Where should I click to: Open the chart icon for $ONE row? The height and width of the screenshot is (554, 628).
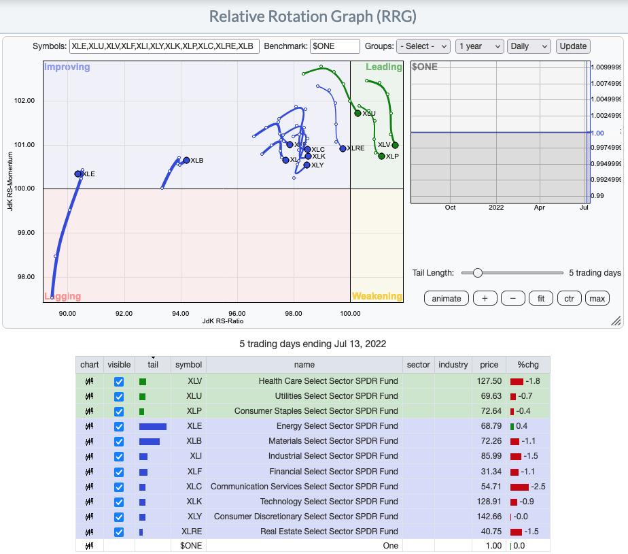tap(89, 546)
